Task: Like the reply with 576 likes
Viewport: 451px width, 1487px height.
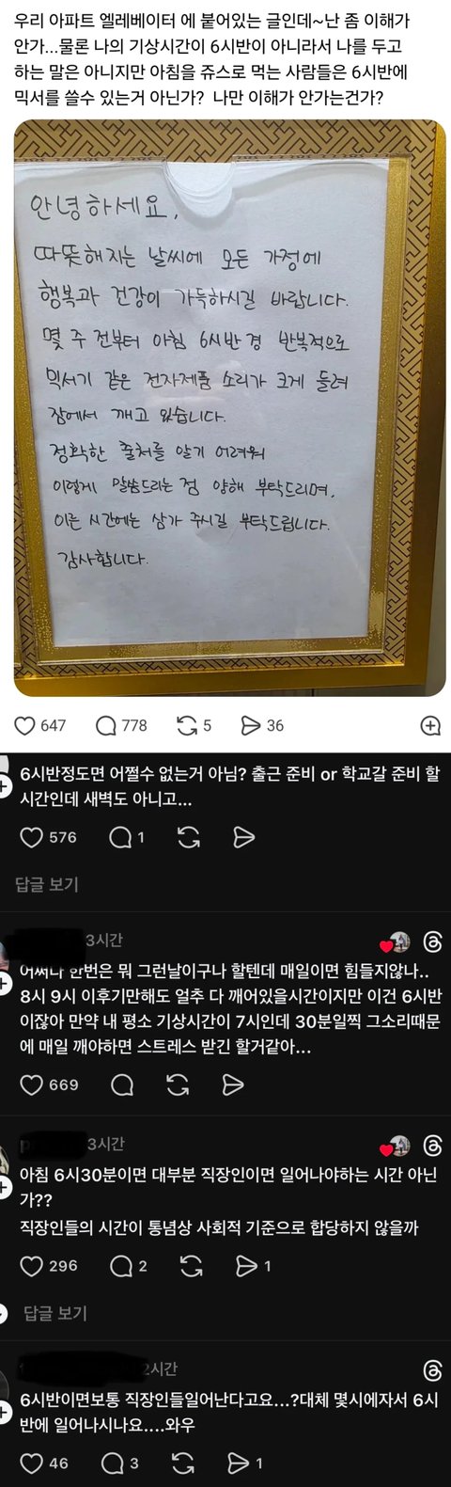Action: (32, 837)
